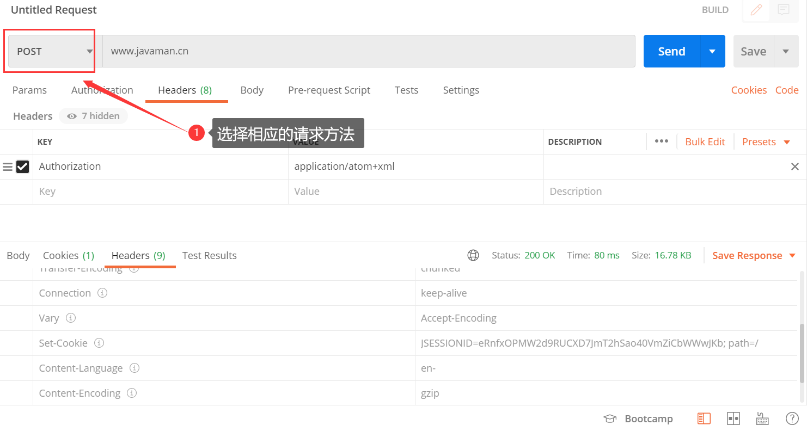Open the help question mark icon
This screenshot has width=807, height=425.
pyautogui.click(x=792, y=418)
